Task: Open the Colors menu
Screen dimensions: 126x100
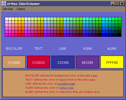Action: click(21, 9)
